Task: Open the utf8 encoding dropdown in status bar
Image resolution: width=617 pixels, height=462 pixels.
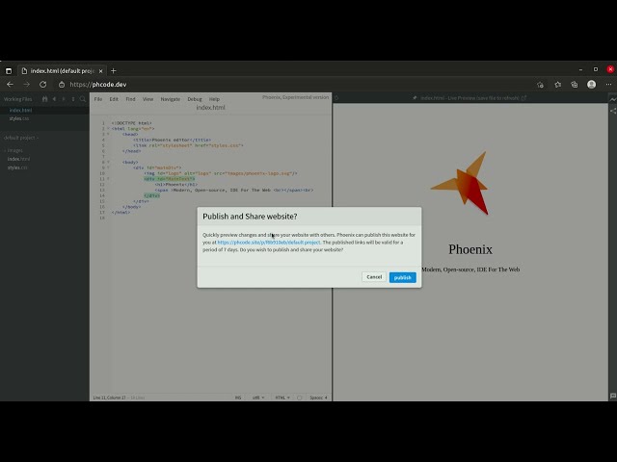Action: [258, 398]
